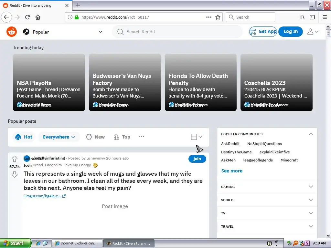Open NBA Playoffs trending card

point(49,82)
